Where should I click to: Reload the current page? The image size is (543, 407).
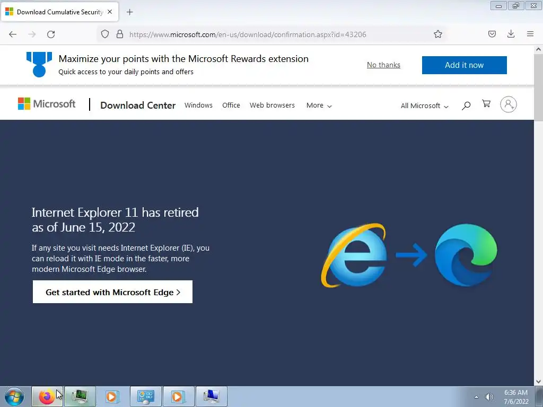click(x=51, y=34)
